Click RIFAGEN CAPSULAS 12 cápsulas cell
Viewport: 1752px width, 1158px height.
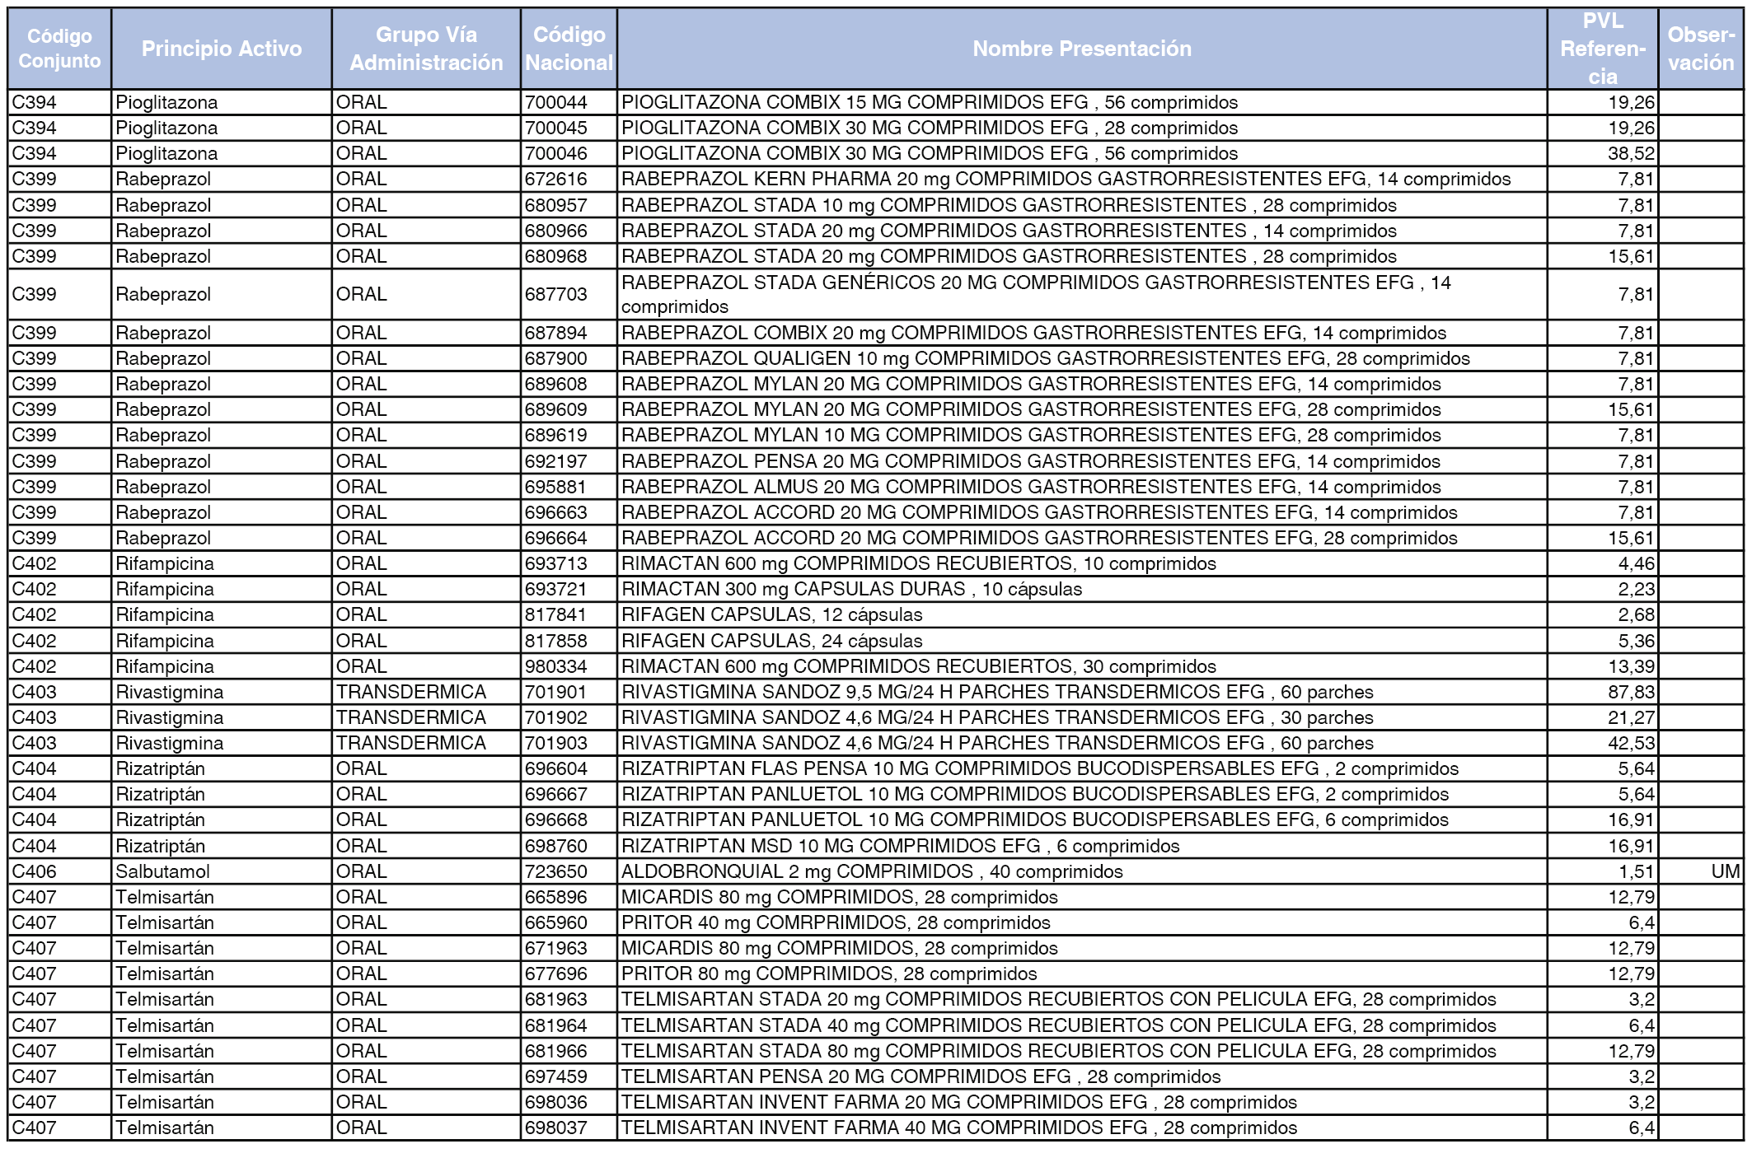pyautogui.click(x=1082, y=614)
